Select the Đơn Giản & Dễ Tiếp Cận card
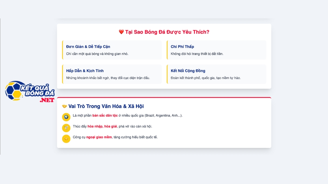328x184 pixels. (x=112, y=50)
